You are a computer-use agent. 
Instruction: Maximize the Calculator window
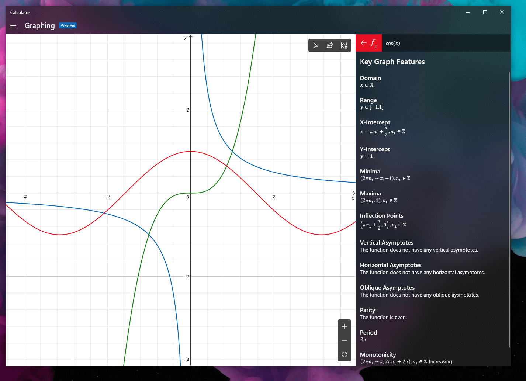pyautogui.click(x=485, y=12)
